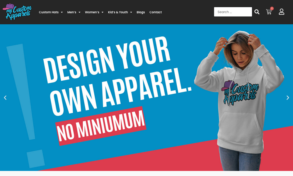Expand the Men's dropdown arrow
The image size is (293, 176).
click(79, 12)
